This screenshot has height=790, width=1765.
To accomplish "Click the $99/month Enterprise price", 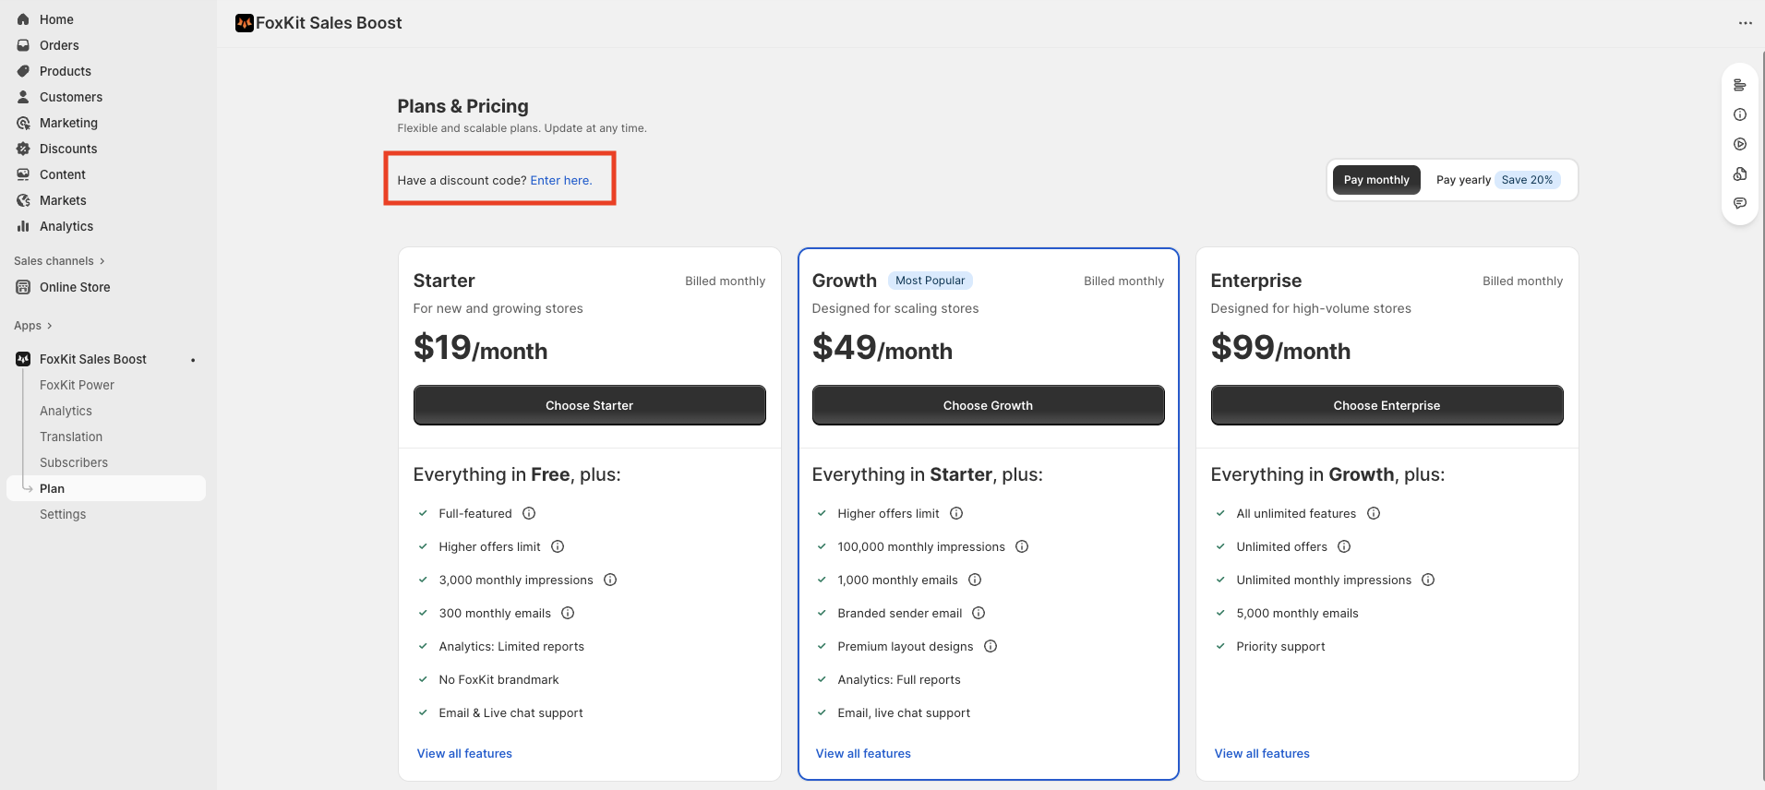I will 1280,348.
